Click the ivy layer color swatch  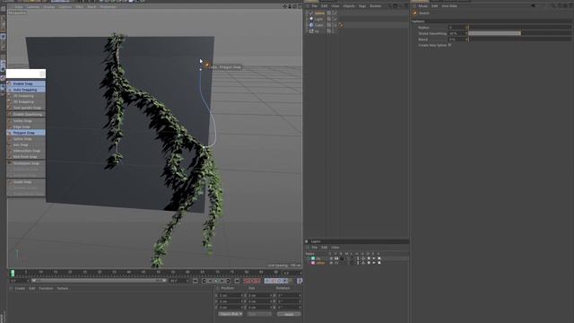[313, 258]
